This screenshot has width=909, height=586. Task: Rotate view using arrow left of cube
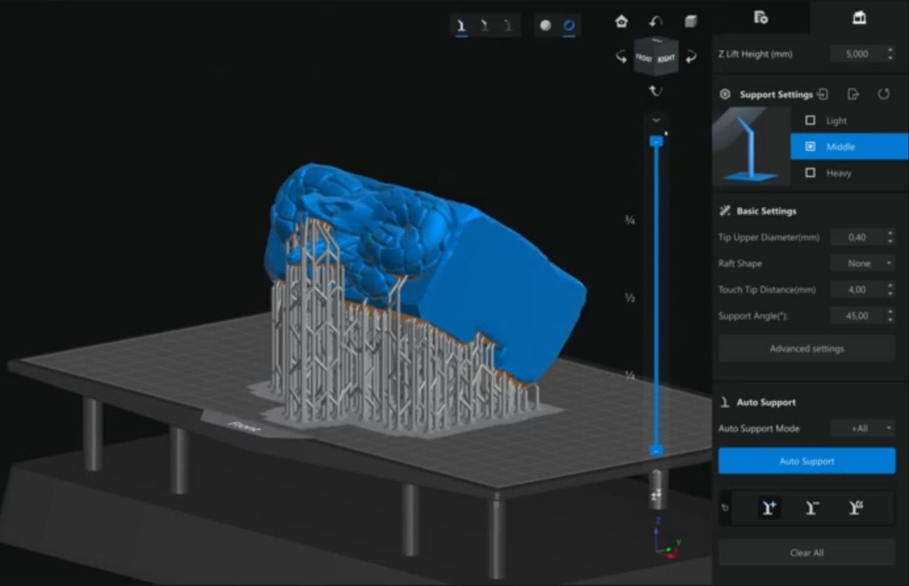621,57
